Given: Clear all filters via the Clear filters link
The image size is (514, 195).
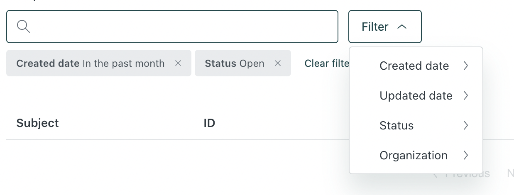Looking at the screenshot, I should (326, 63).
